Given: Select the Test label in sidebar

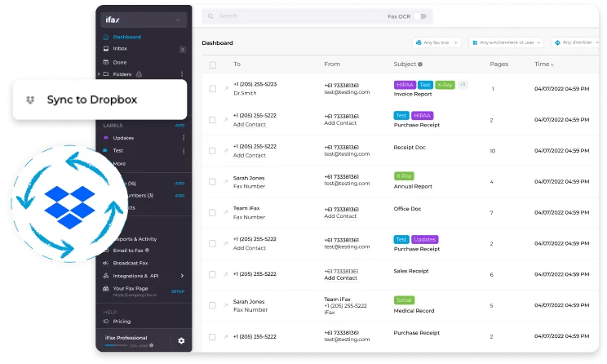Looking at the screenshot, I should pos(118,151).
